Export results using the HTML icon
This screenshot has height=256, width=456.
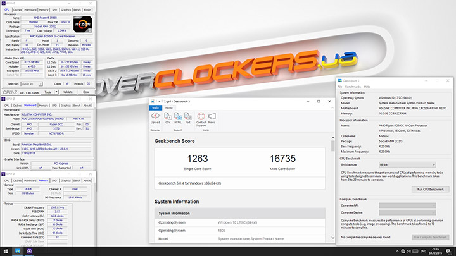point(178,116)
